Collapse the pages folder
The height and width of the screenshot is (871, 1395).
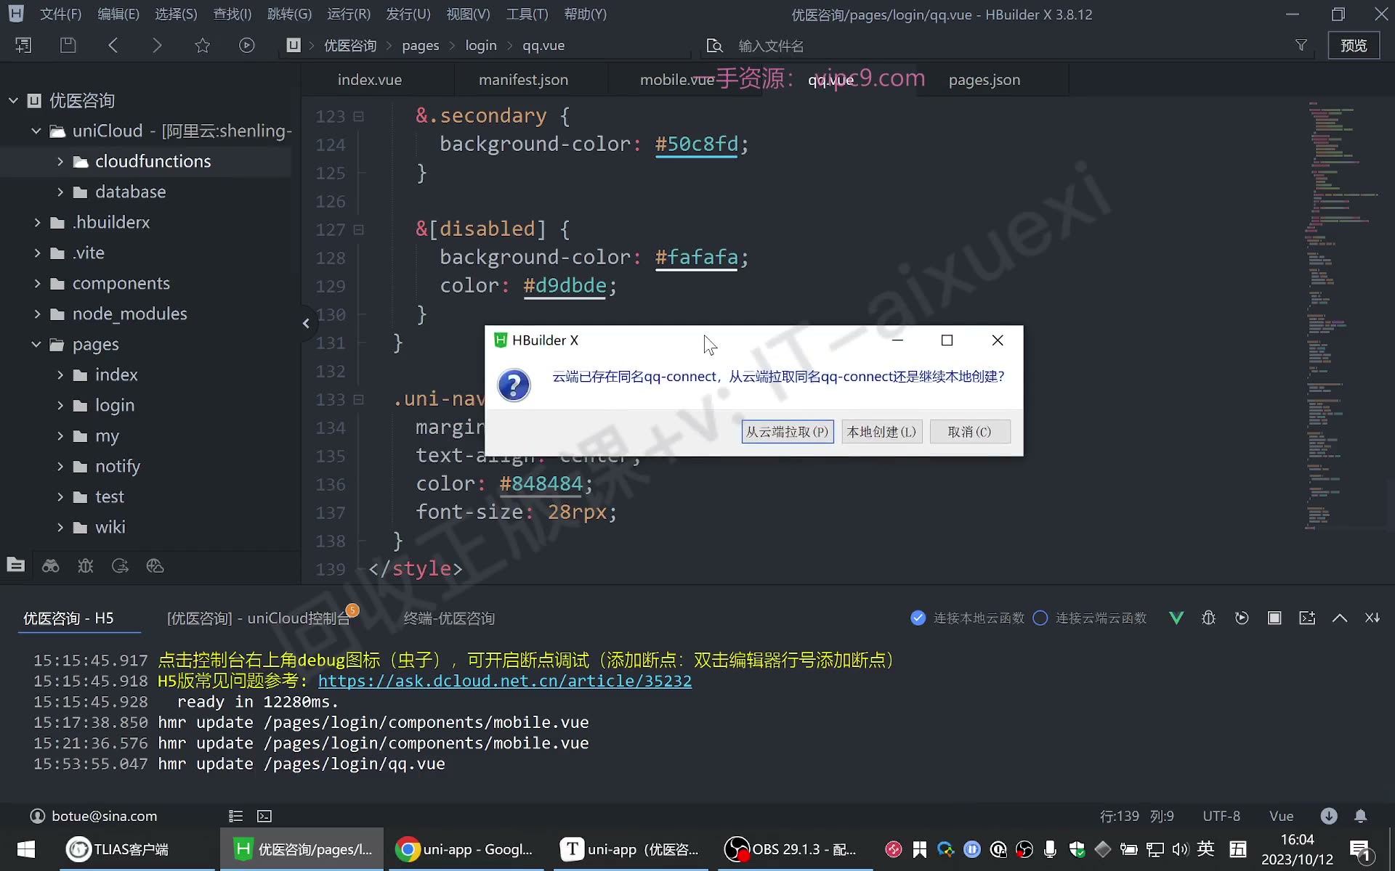36,344
